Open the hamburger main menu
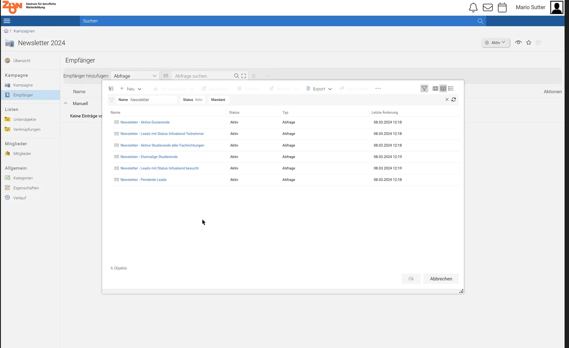 pyautogui.click(x=7, y=21)
